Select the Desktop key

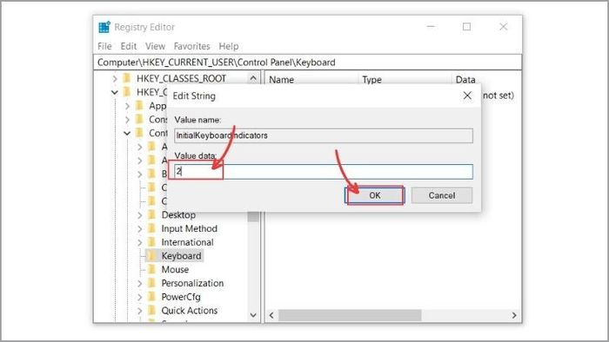tap(178, 215)
